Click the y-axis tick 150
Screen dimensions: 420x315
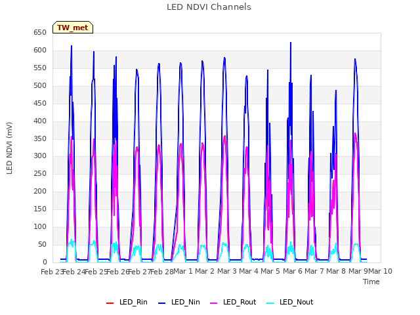(x=40, y=209)
